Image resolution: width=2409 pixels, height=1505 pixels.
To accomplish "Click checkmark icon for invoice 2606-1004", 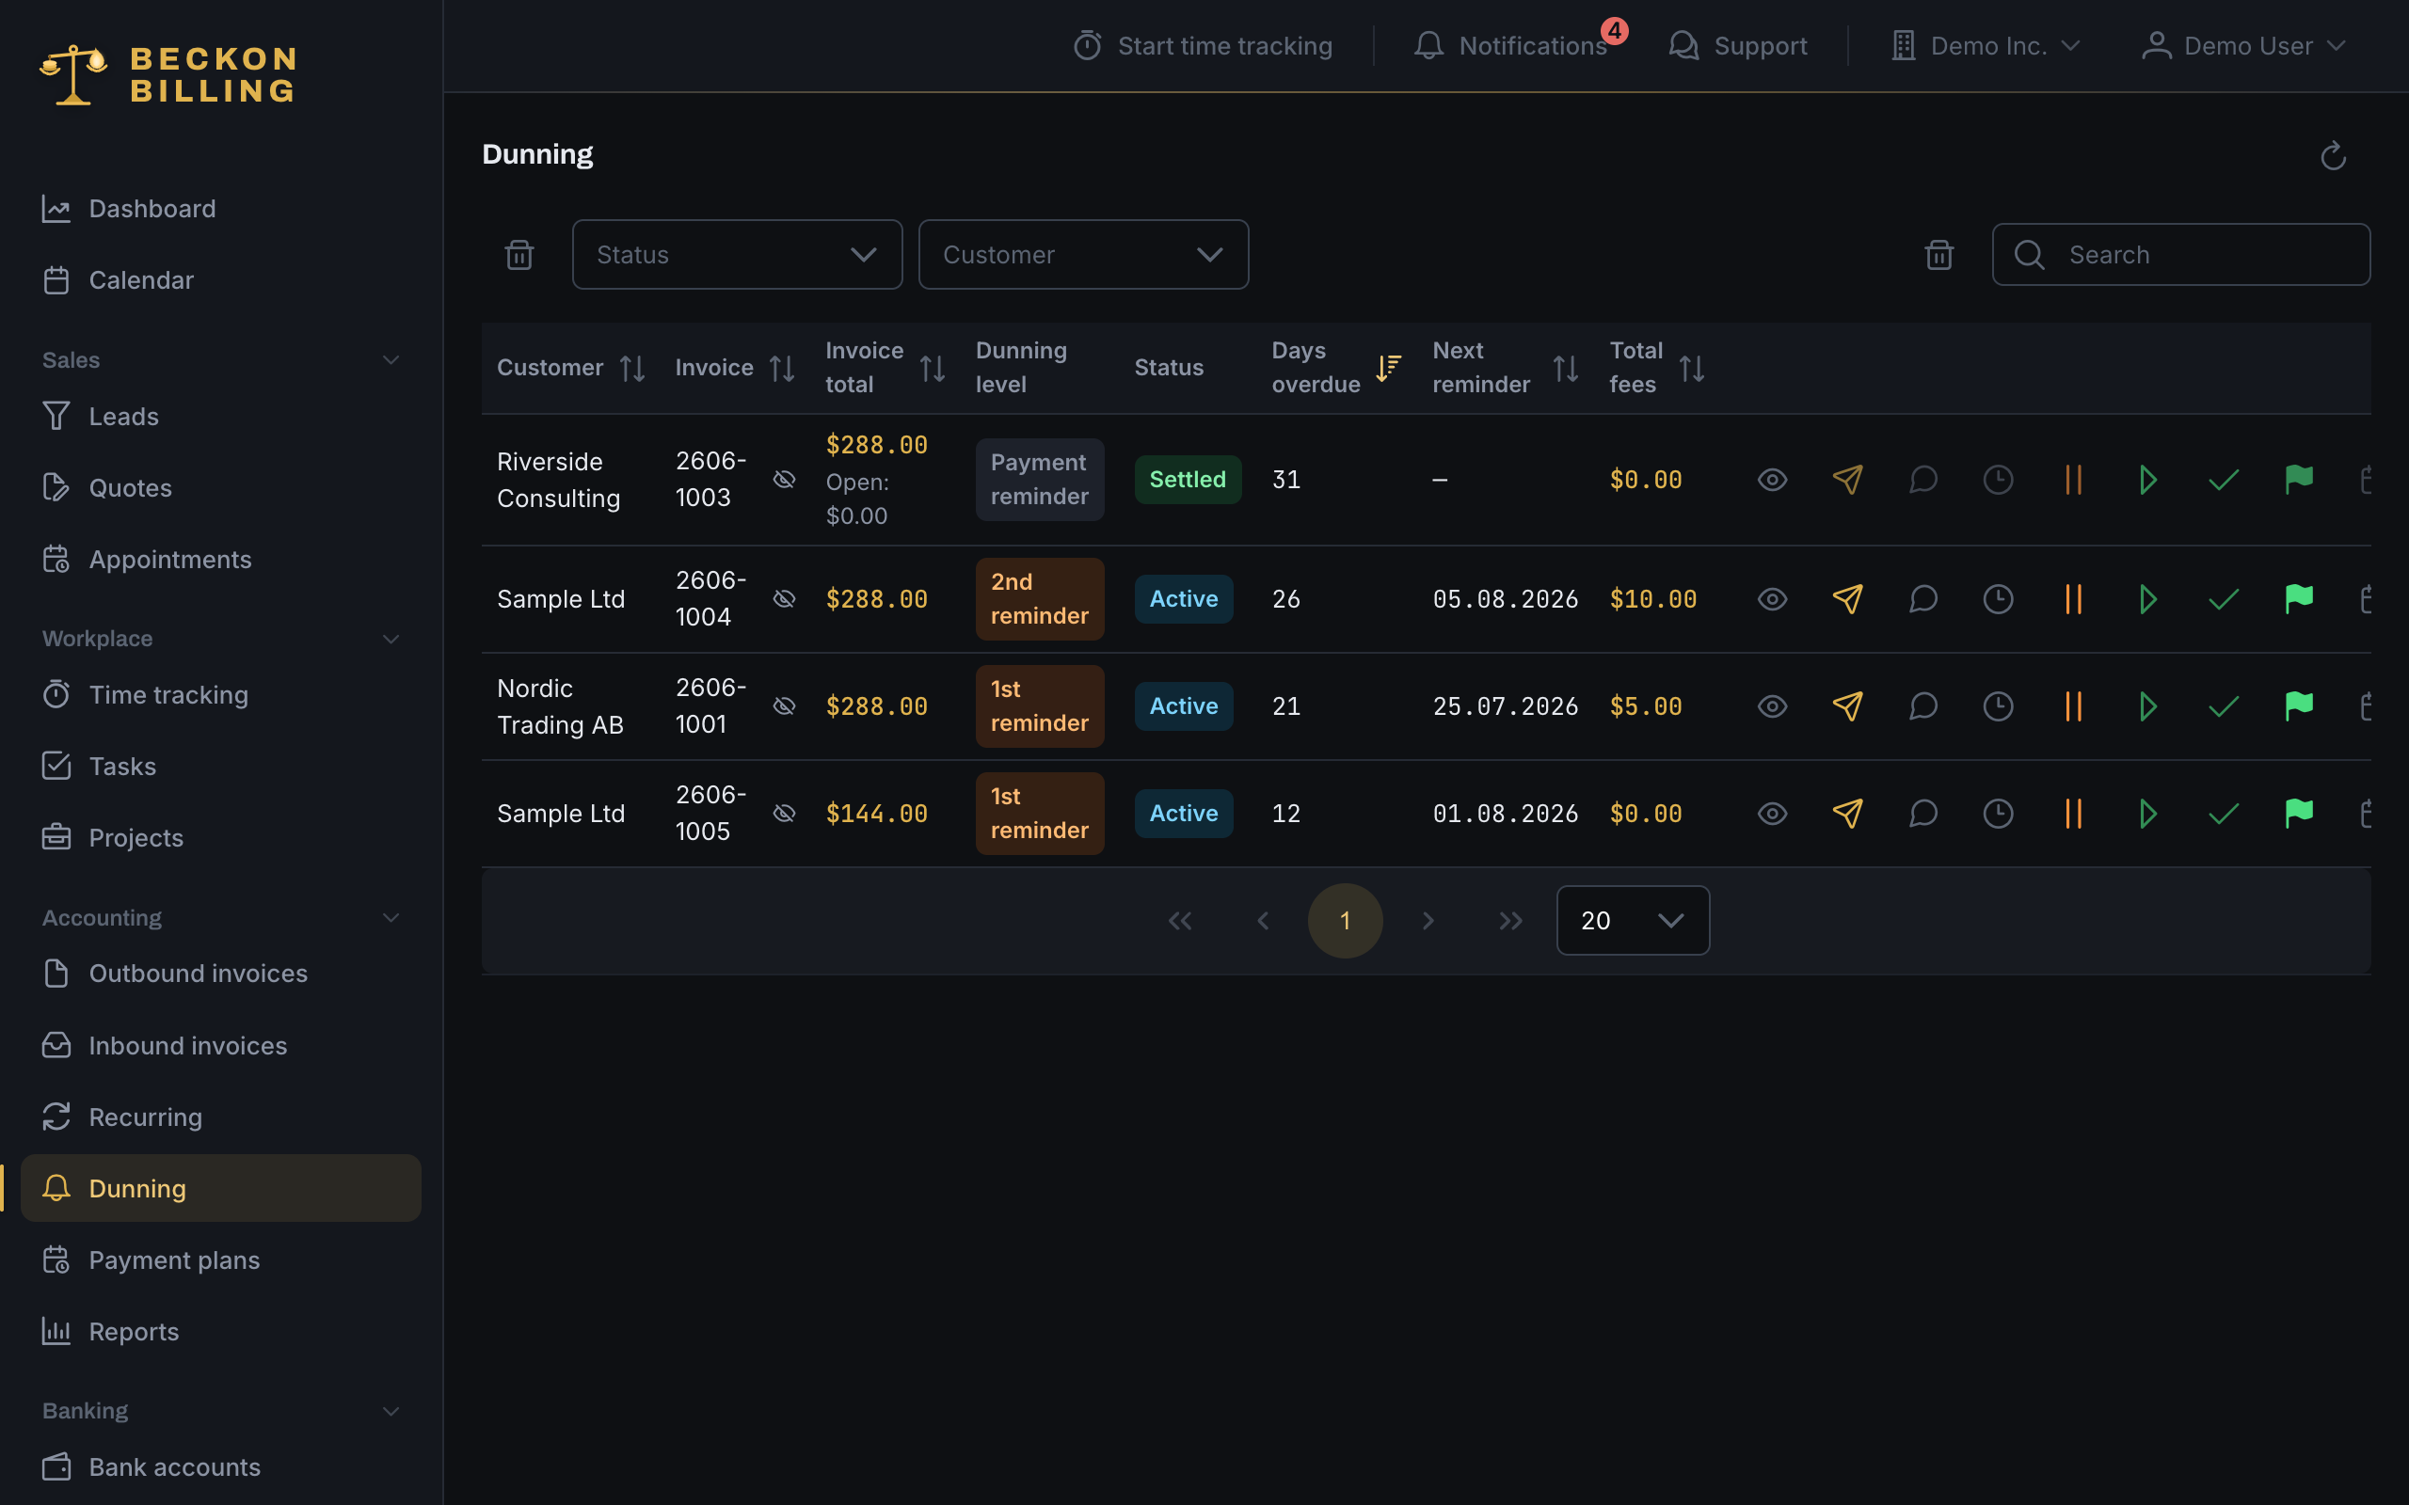I will click(2224, 599).
